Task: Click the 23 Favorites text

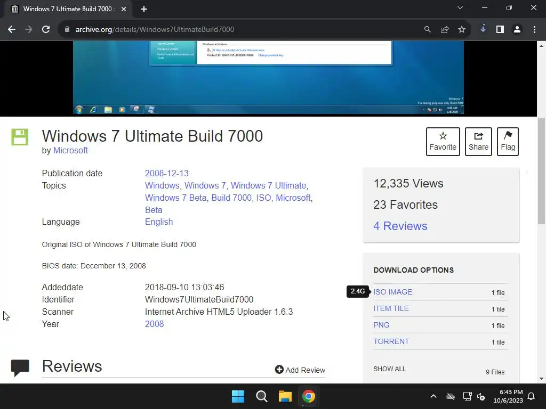Action: [x=405, y=205]
